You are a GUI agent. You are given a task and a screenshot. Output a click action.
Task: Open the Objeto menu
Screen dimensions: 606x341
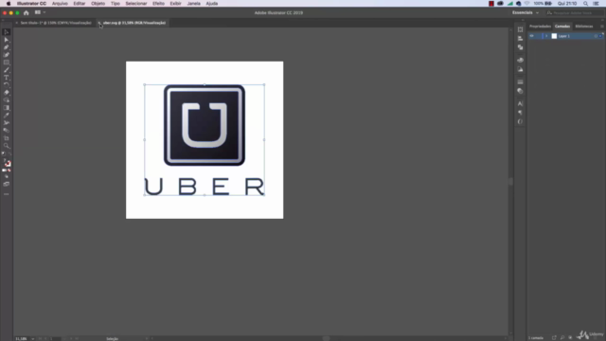click(98, 4)
